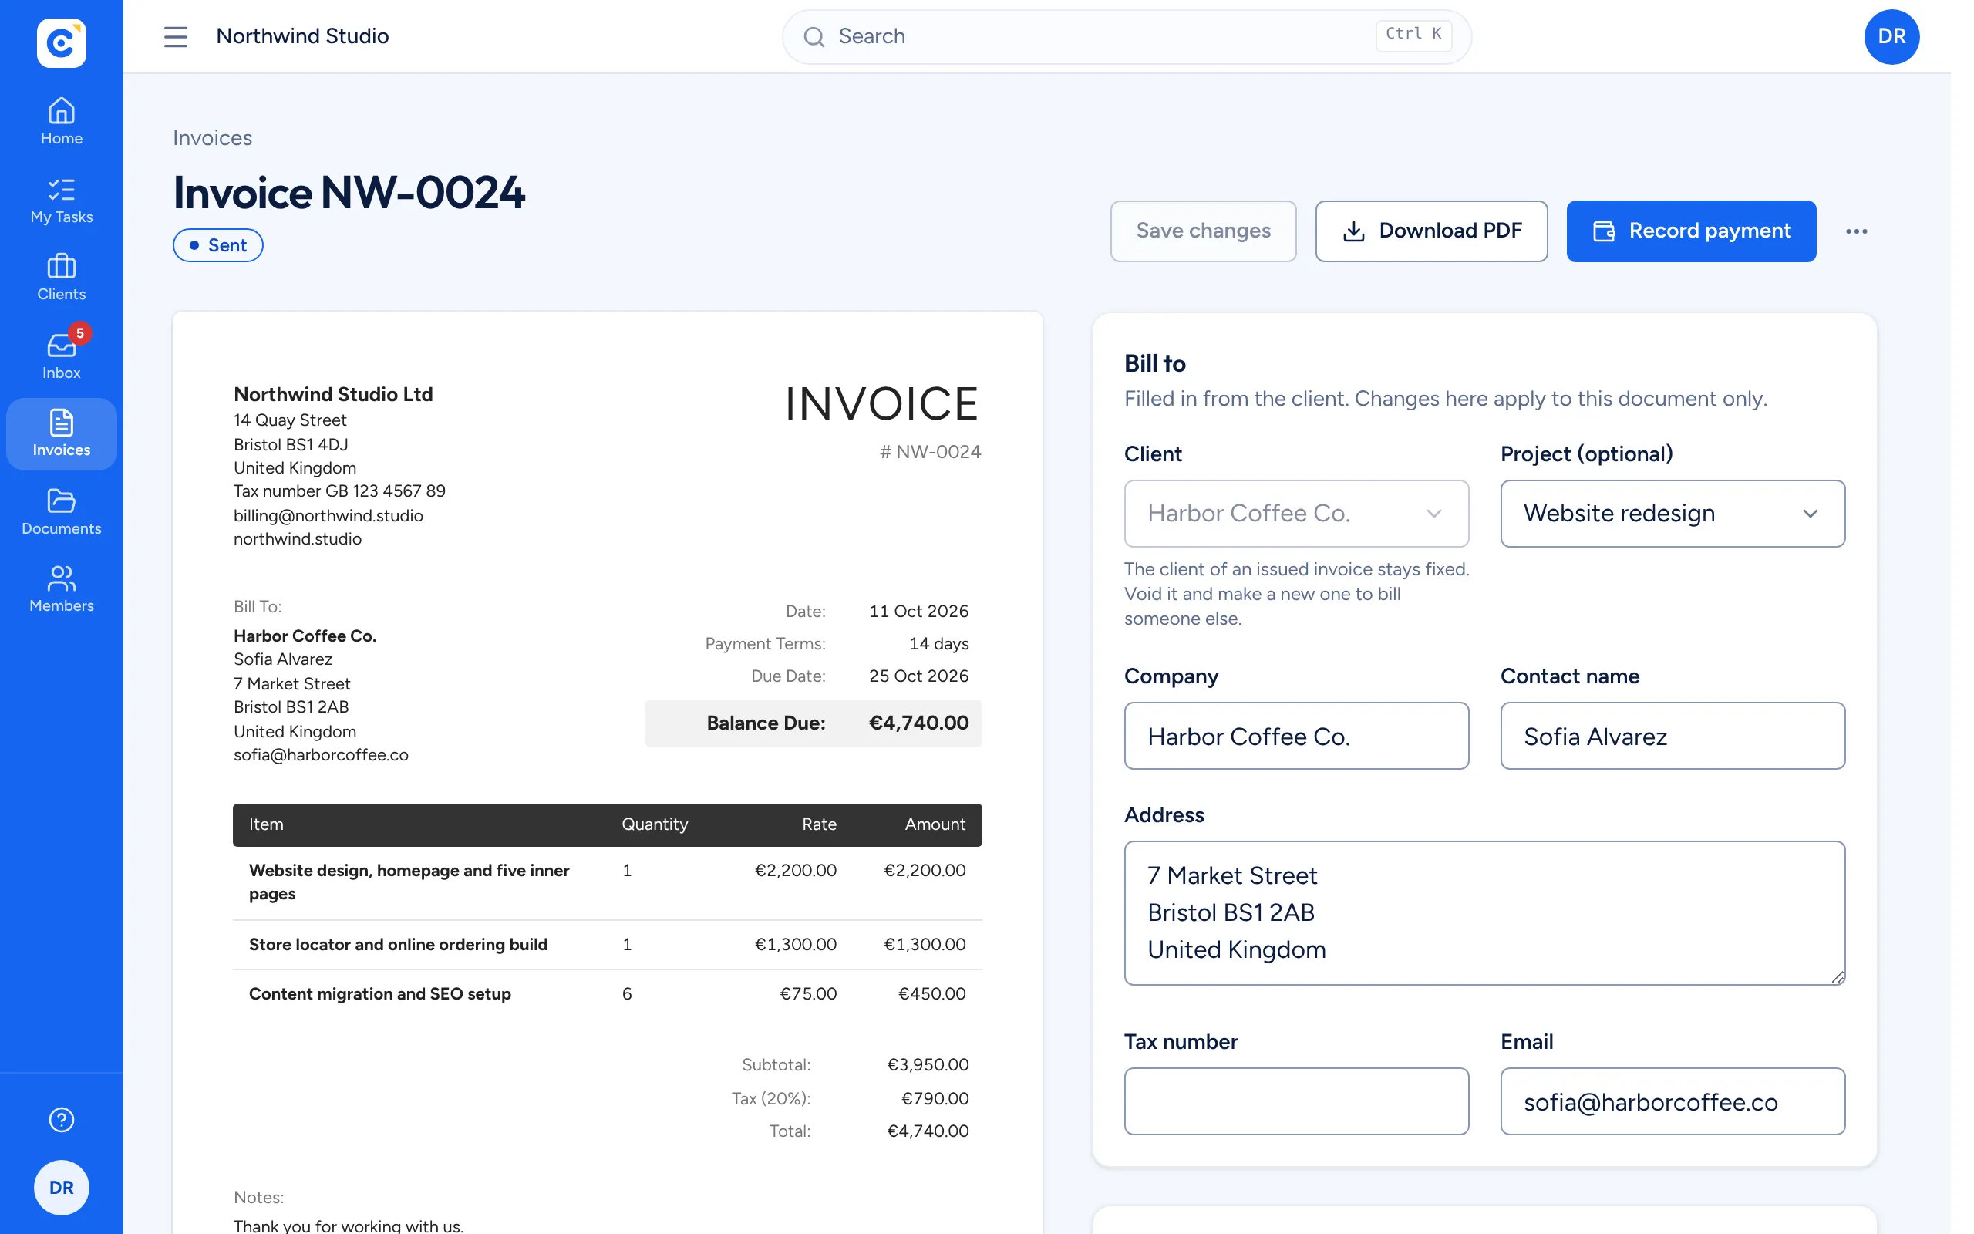Open the DR profile avatar in header
The width and height of the screenshot is (1974, 1234).
click(1891, 37)
